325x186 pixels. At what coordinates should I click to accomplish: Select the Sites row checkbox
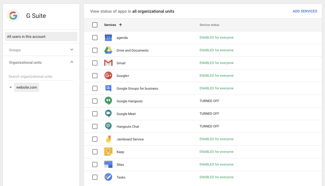click(x=95, y=164)
